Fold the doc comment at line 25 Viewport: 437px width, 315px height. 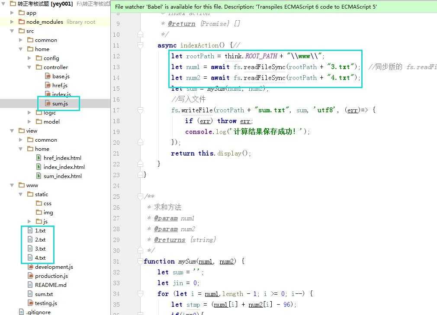[x=141, y=197]
